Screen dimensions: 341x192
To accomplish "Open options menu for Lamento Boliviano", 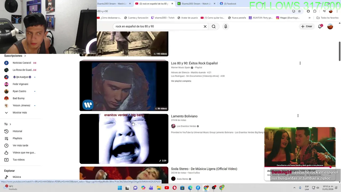I will click(x=298, y=116).
